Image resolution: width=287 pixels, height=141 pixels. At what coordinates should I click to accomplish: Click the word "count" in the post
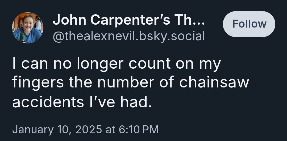tap(150, 64)
